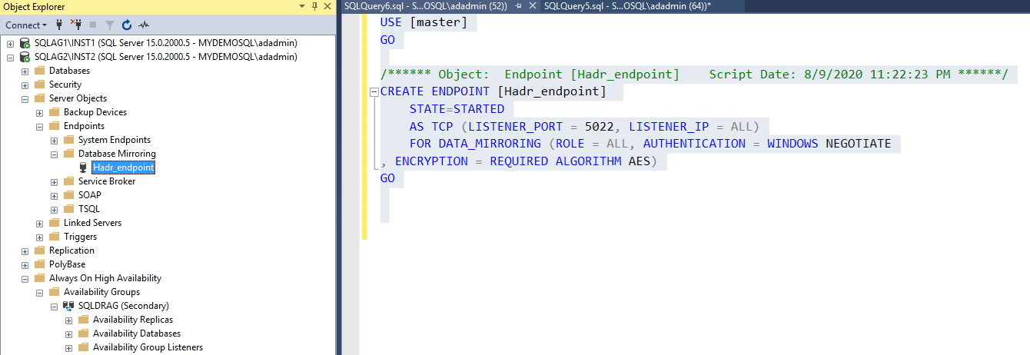
Task: Expand the Triggers folder
Action: [x=39, y=237]
